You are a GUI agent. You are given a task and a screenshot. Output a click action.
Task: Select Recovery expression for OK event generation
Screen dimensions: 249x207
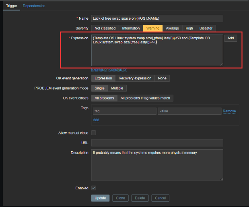point(135,78)
